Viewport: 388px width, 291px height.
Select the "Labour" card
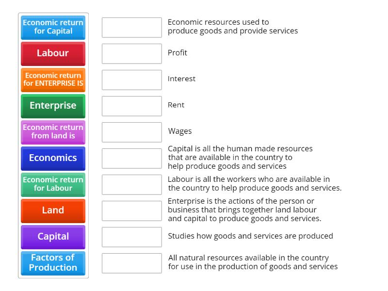coord(52,53)
